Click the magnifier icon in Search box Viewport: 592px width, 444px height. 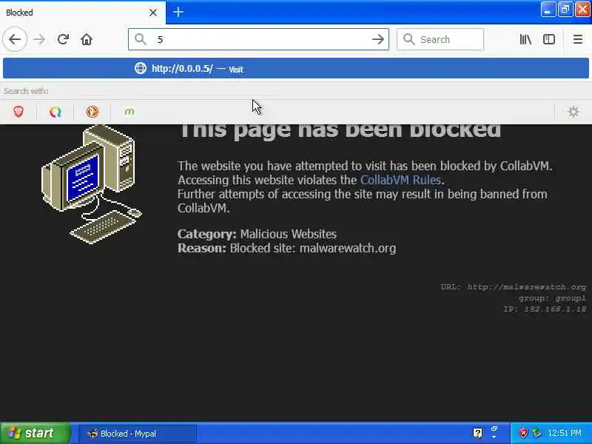(409, 39)
